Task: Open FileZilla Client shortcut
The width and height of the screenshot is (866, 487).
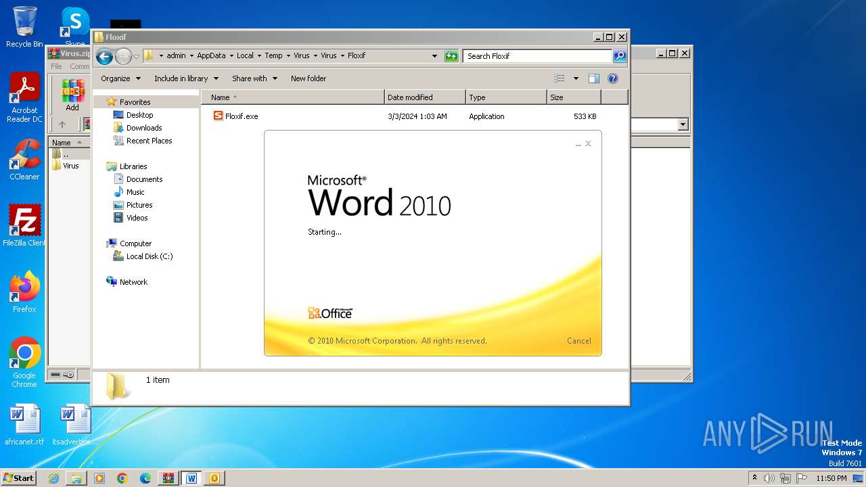Action: pyautogui.click(x=24, y=226)
